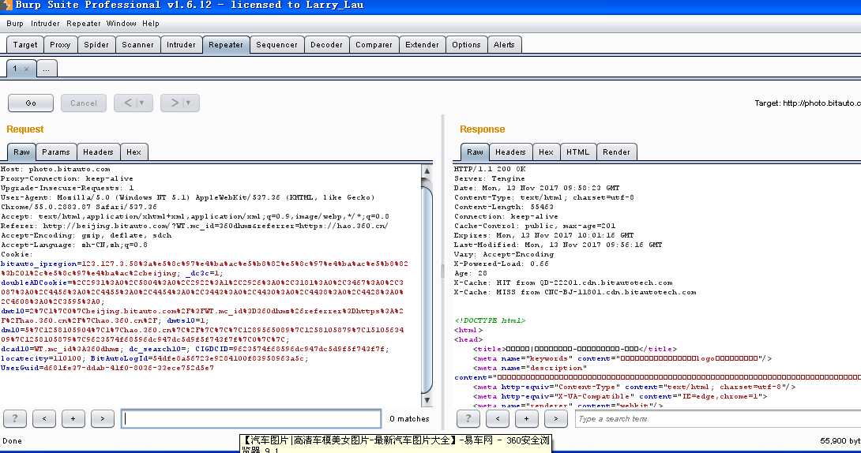Switch to the Decoder tab
Screen dimensions: 861x453
click(x=326, y=45)
